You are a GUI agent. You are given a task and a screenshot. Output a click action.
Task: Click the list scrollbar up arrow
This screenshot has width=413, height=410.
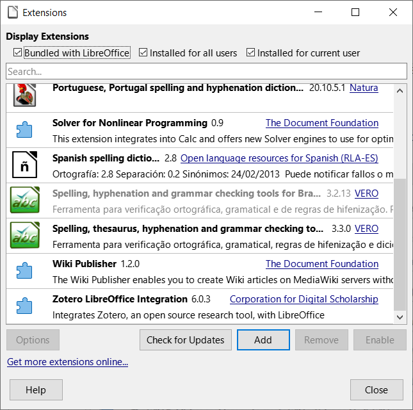click(x=400, y=91)
